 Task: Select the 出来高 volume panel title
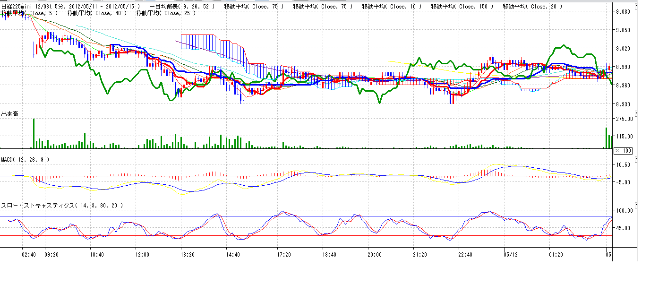point(10,114)
